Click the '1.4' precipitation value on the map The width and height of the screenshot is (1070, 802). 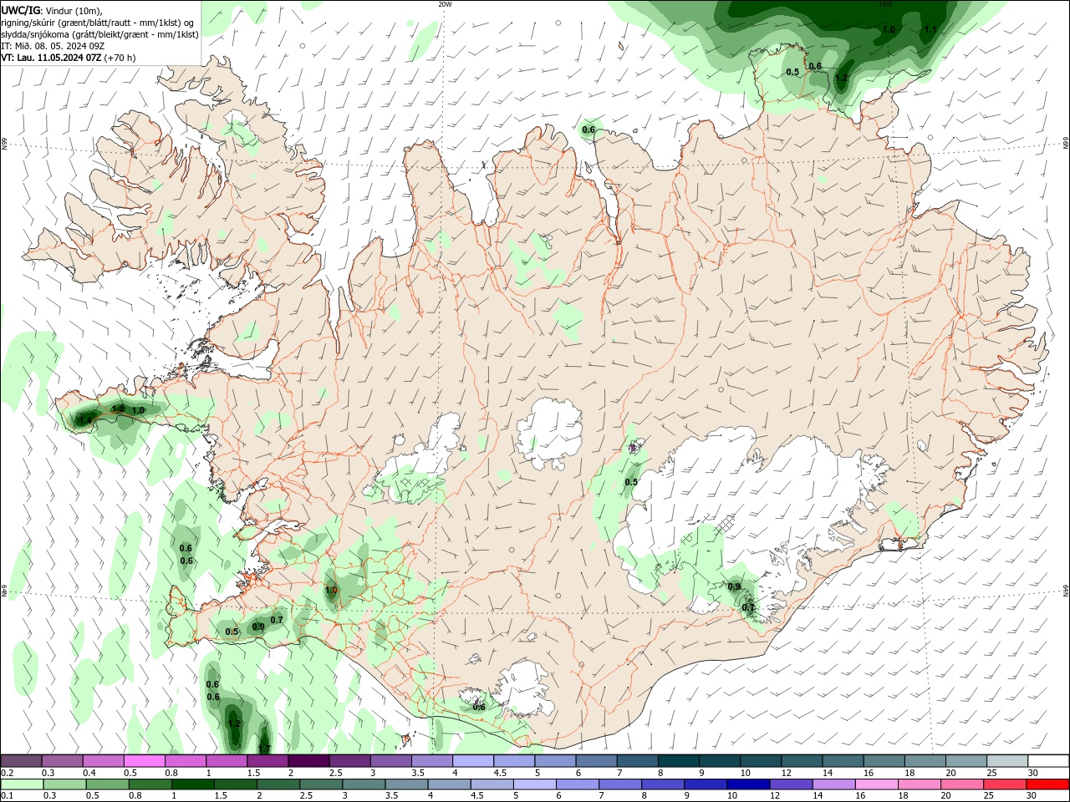click(85, 419)
